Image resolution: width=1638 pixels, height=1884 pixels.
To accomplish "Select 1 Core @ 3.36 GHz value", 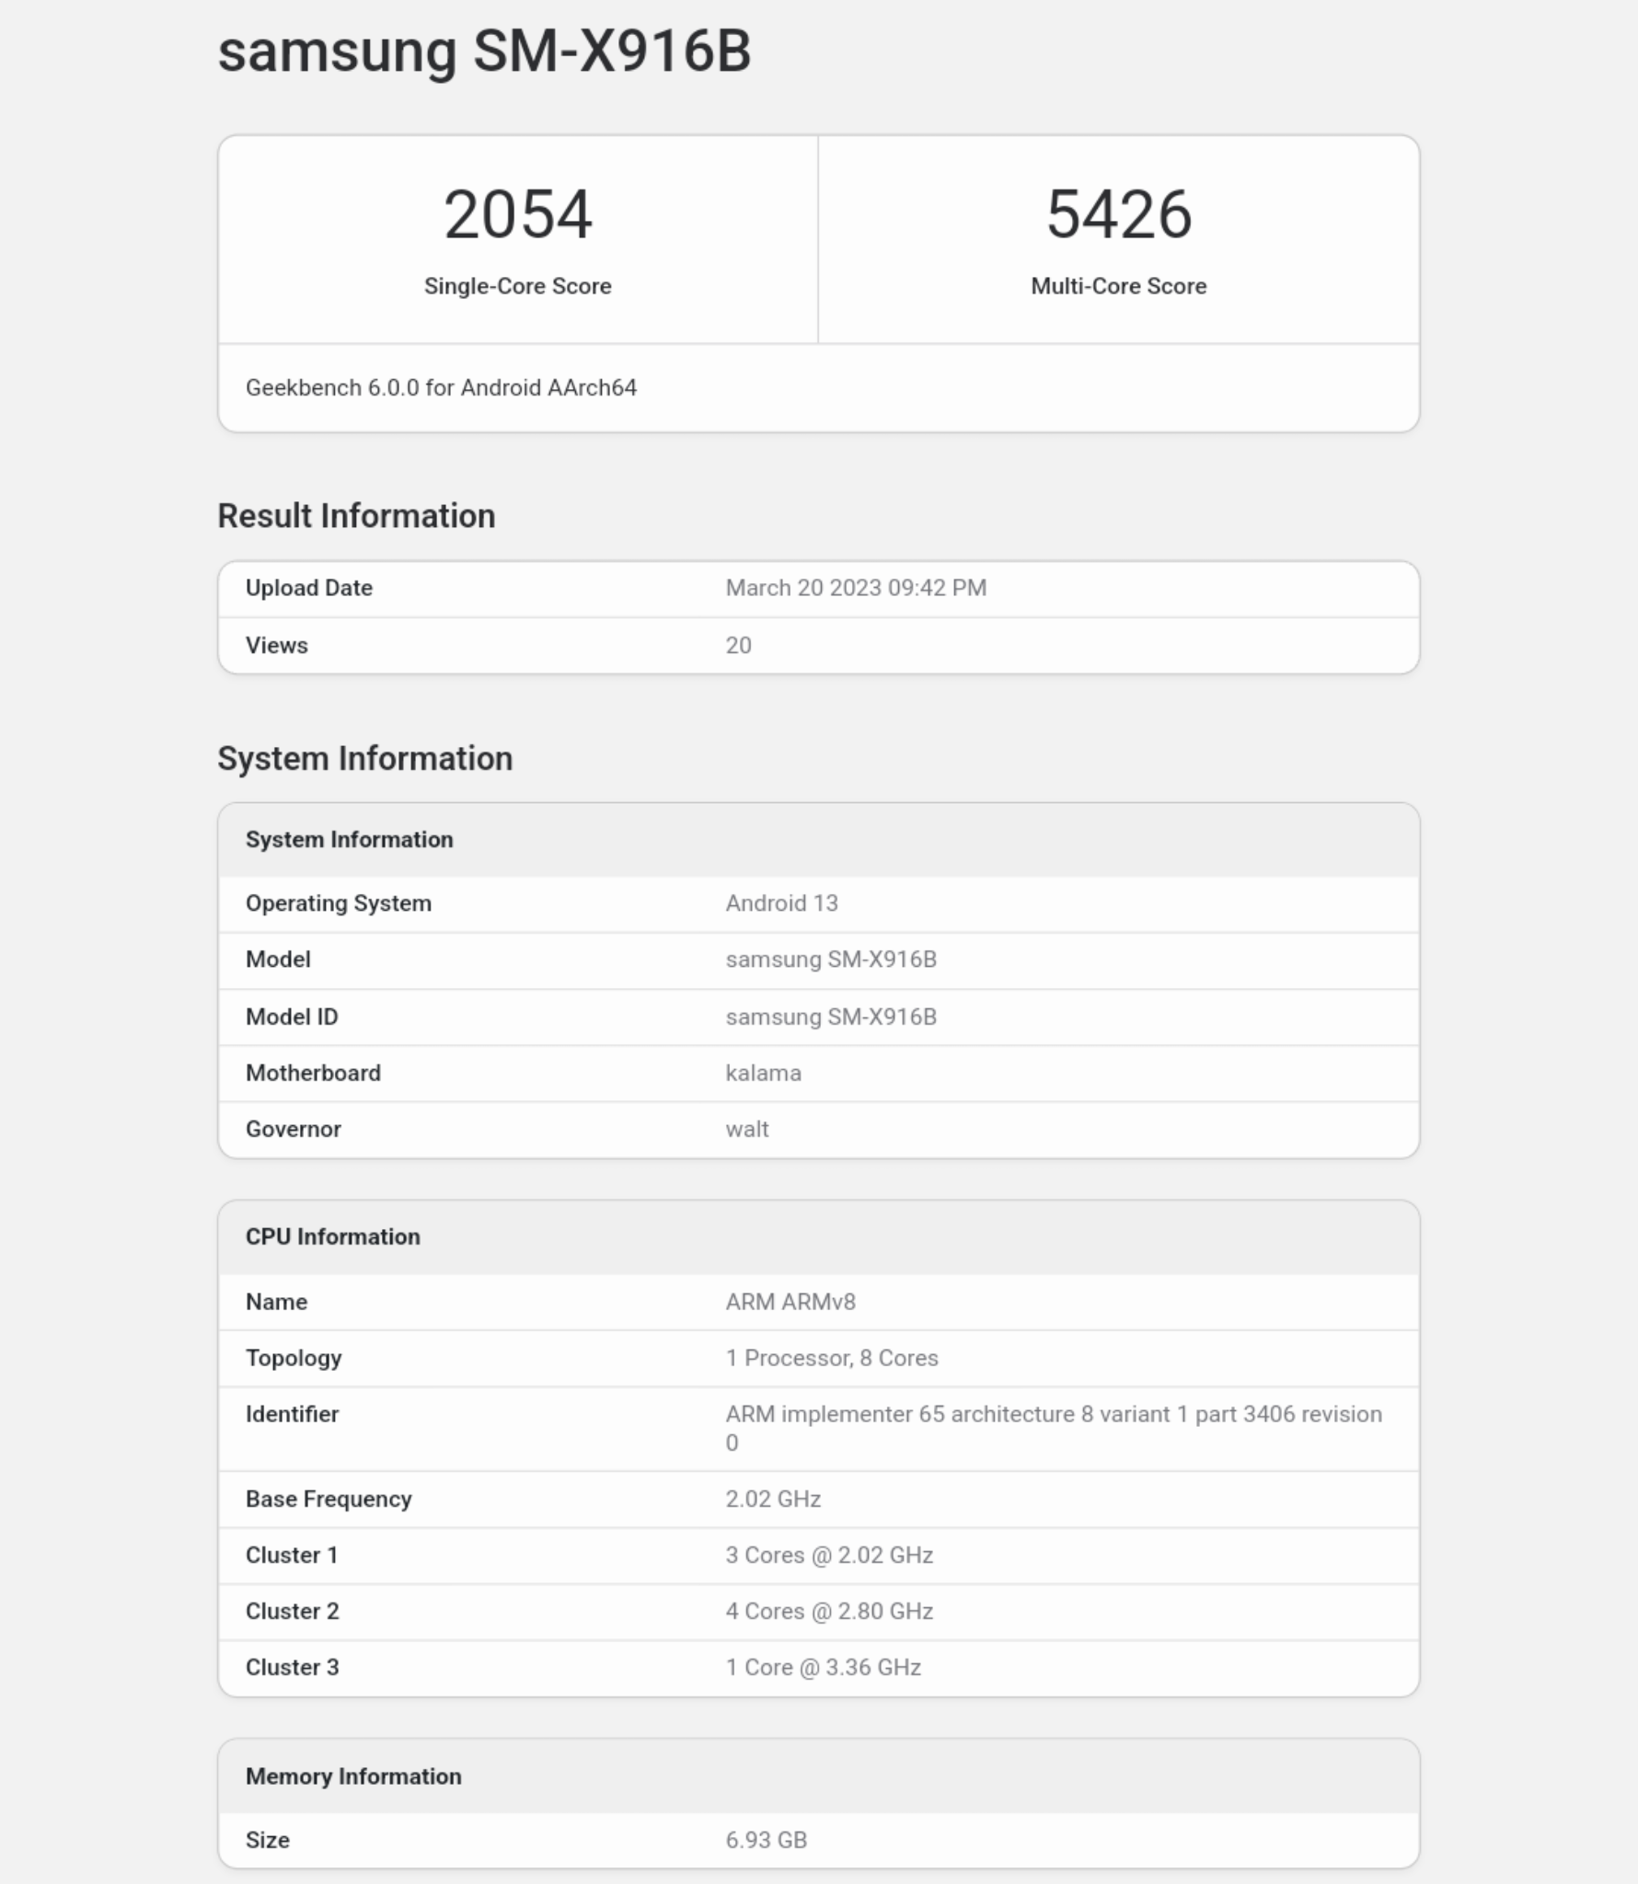I will [824, 1667].
